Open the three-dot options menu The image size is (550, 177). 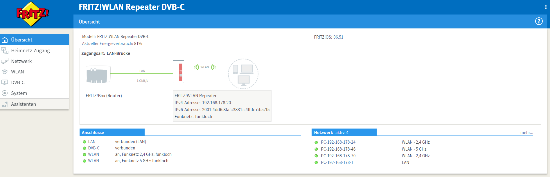pyautogui.click(x=546, y=7)
